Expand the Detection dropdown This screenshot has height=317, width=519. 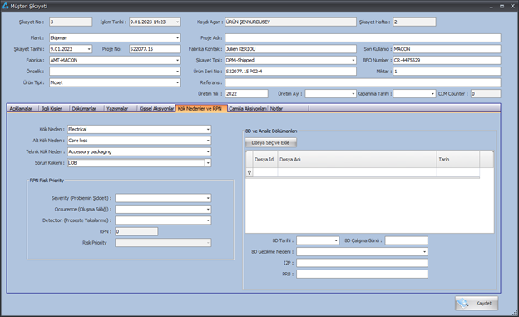tap(208, 220)
